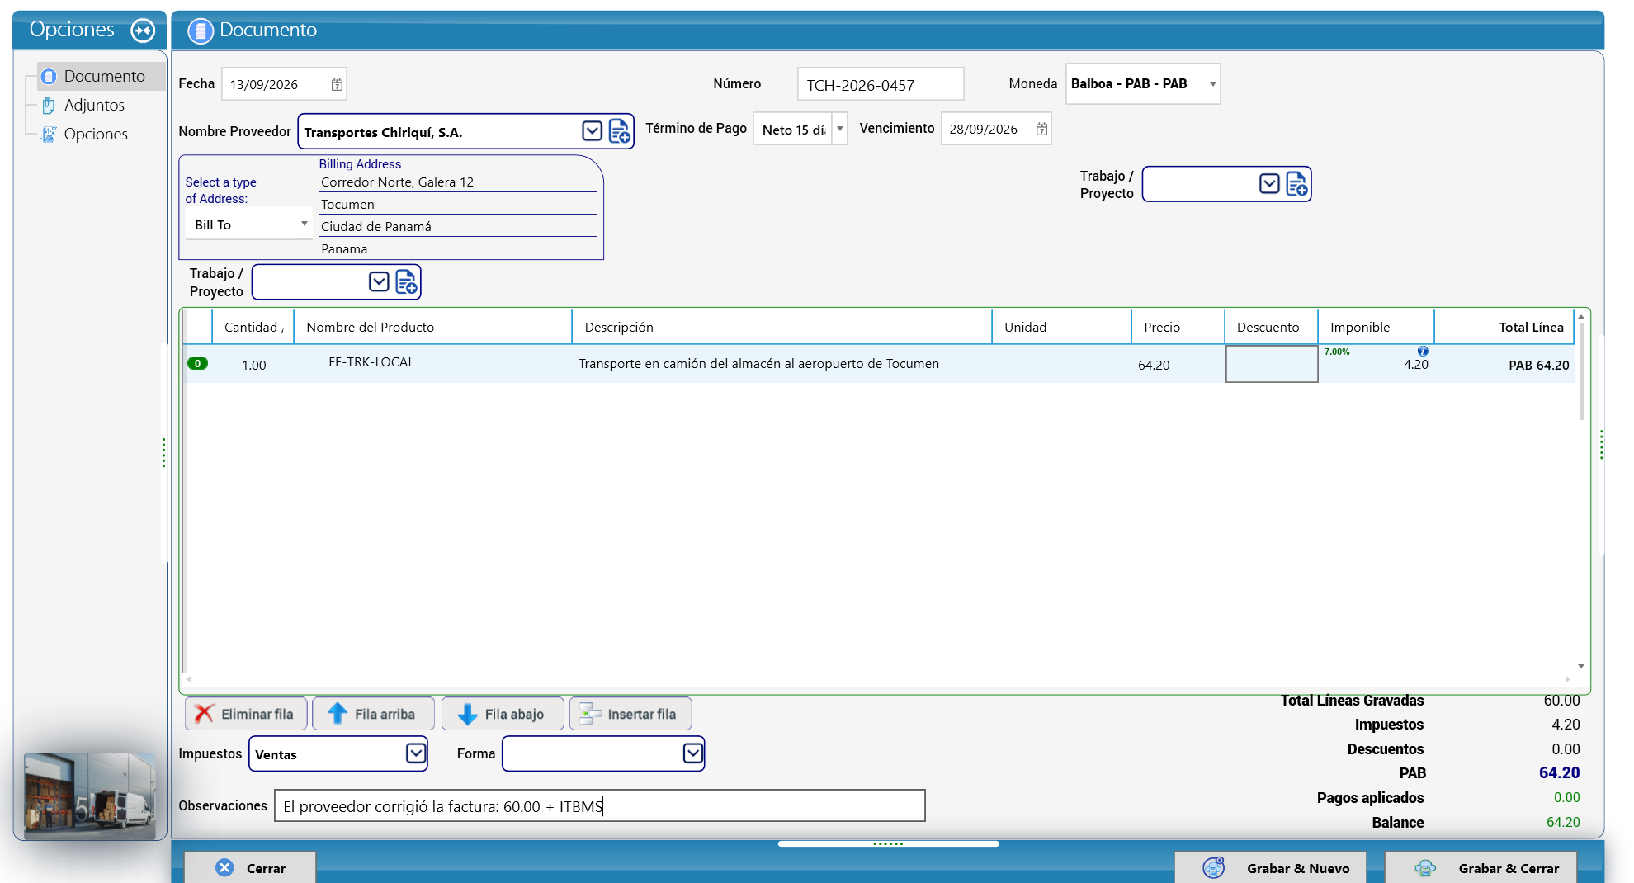The image size is (1634, 883).
Task: Click the table scrollbar up arrow
Action: 1581,317
